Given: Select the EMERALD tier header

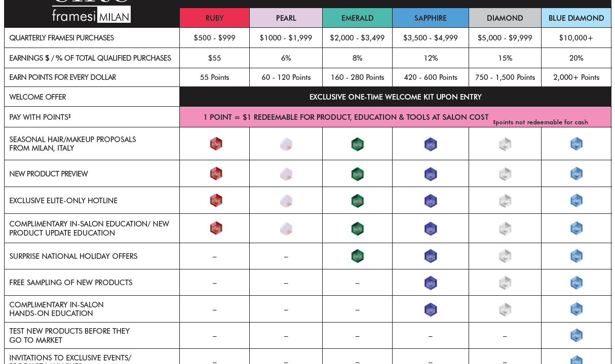Looking at the screenshot, I should (357, 18).
